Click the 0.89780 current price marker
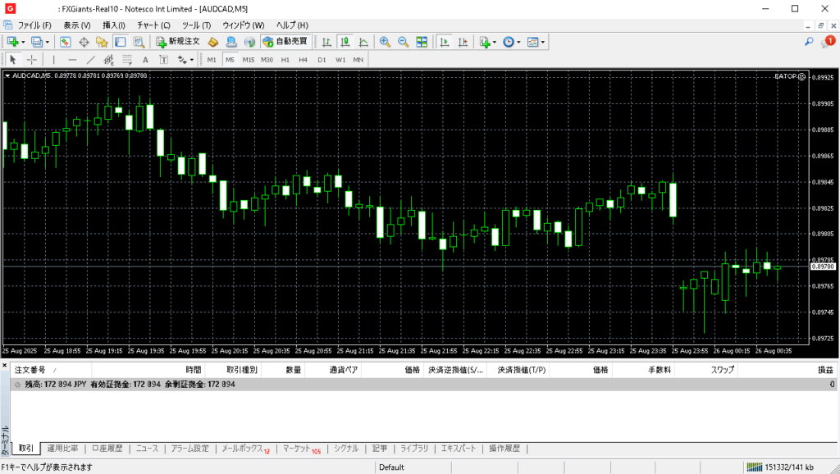The image size is (840, 474). click(822, 267)
